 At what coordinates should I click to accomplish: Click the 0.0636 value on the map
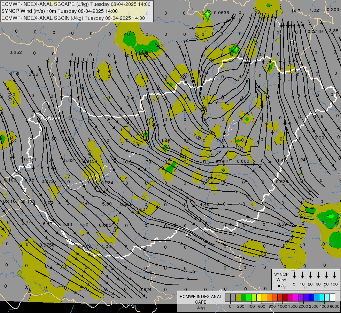(222, 13)
